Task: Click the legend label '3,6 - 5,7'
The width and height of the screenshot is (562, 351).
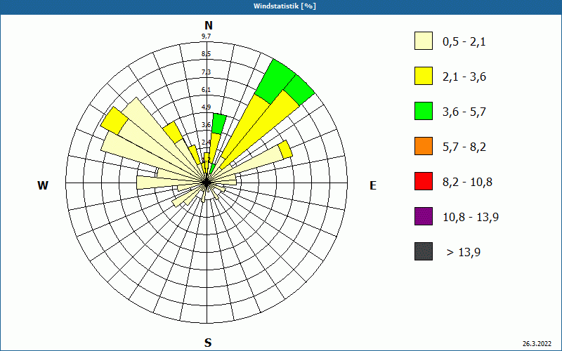Action: click(464, 112)
